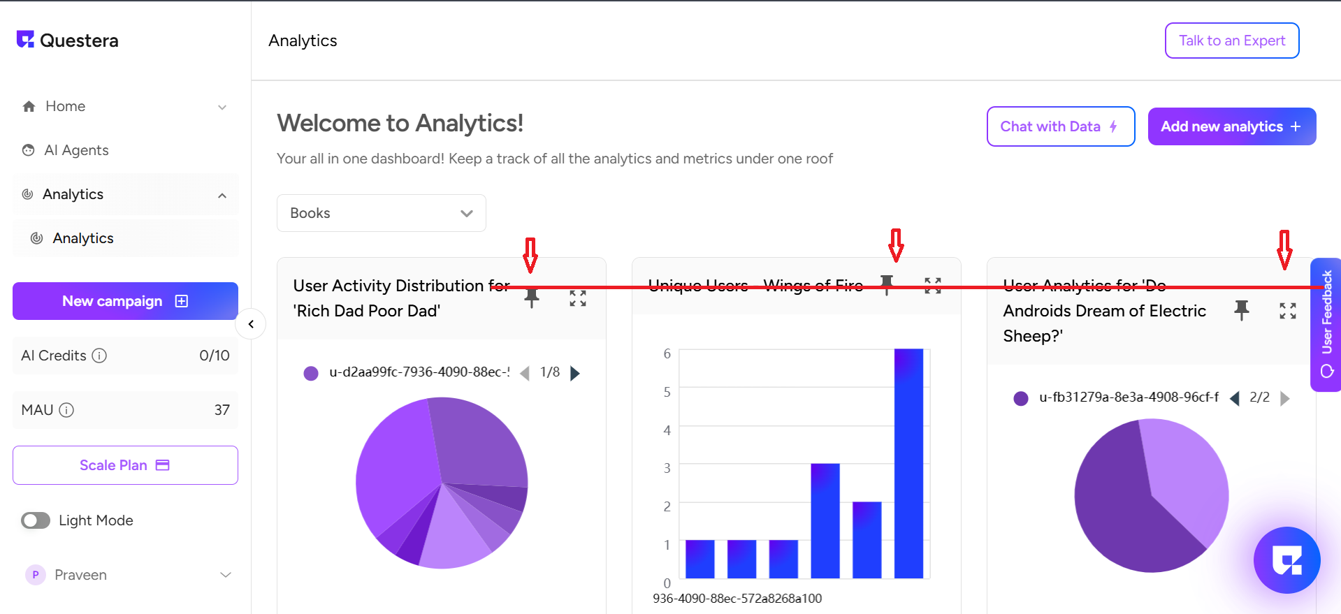Click the Praveen avatar icon
This screenshot has height=614, width=1341.
click(35, 575)
